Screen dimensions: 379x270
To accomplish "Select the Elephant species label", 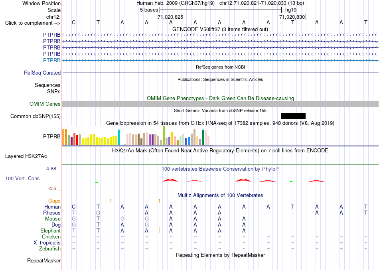I will (51, 231).
